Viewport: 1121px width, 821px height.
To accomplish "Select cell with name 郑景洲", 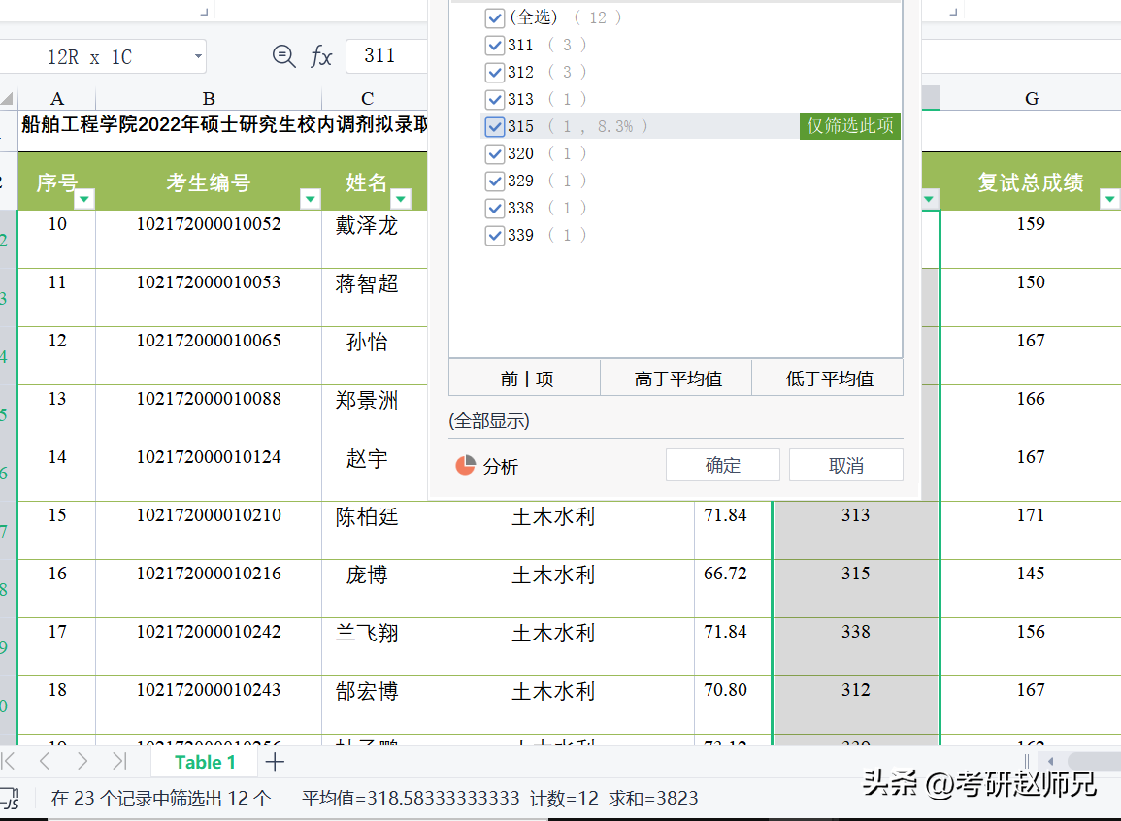I will (x=367, y=413).
